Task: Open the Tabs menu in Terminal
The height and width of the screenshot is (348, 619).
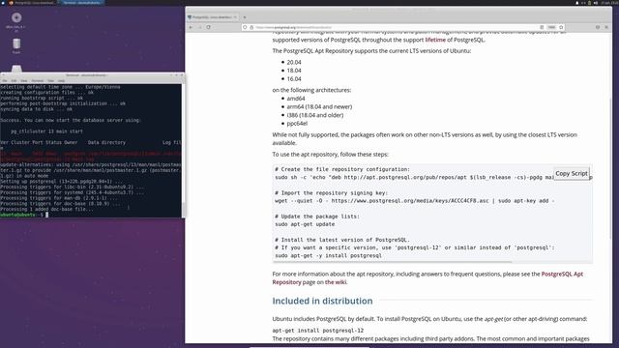Action: pyautogui.click(x=51, y=81)
